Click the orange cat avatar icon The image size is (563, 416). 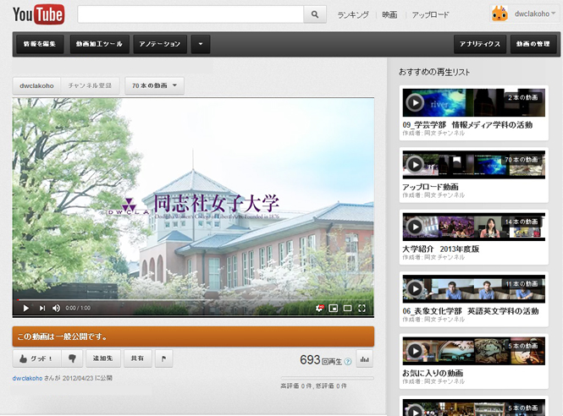[x=500, y=14]
